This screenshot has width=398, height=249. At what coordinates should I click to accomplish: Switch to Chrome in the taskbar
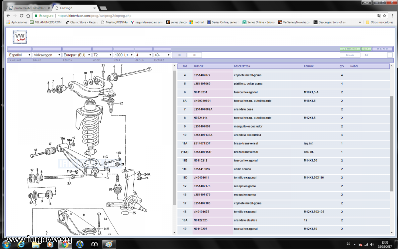click(x=65, y=244)
